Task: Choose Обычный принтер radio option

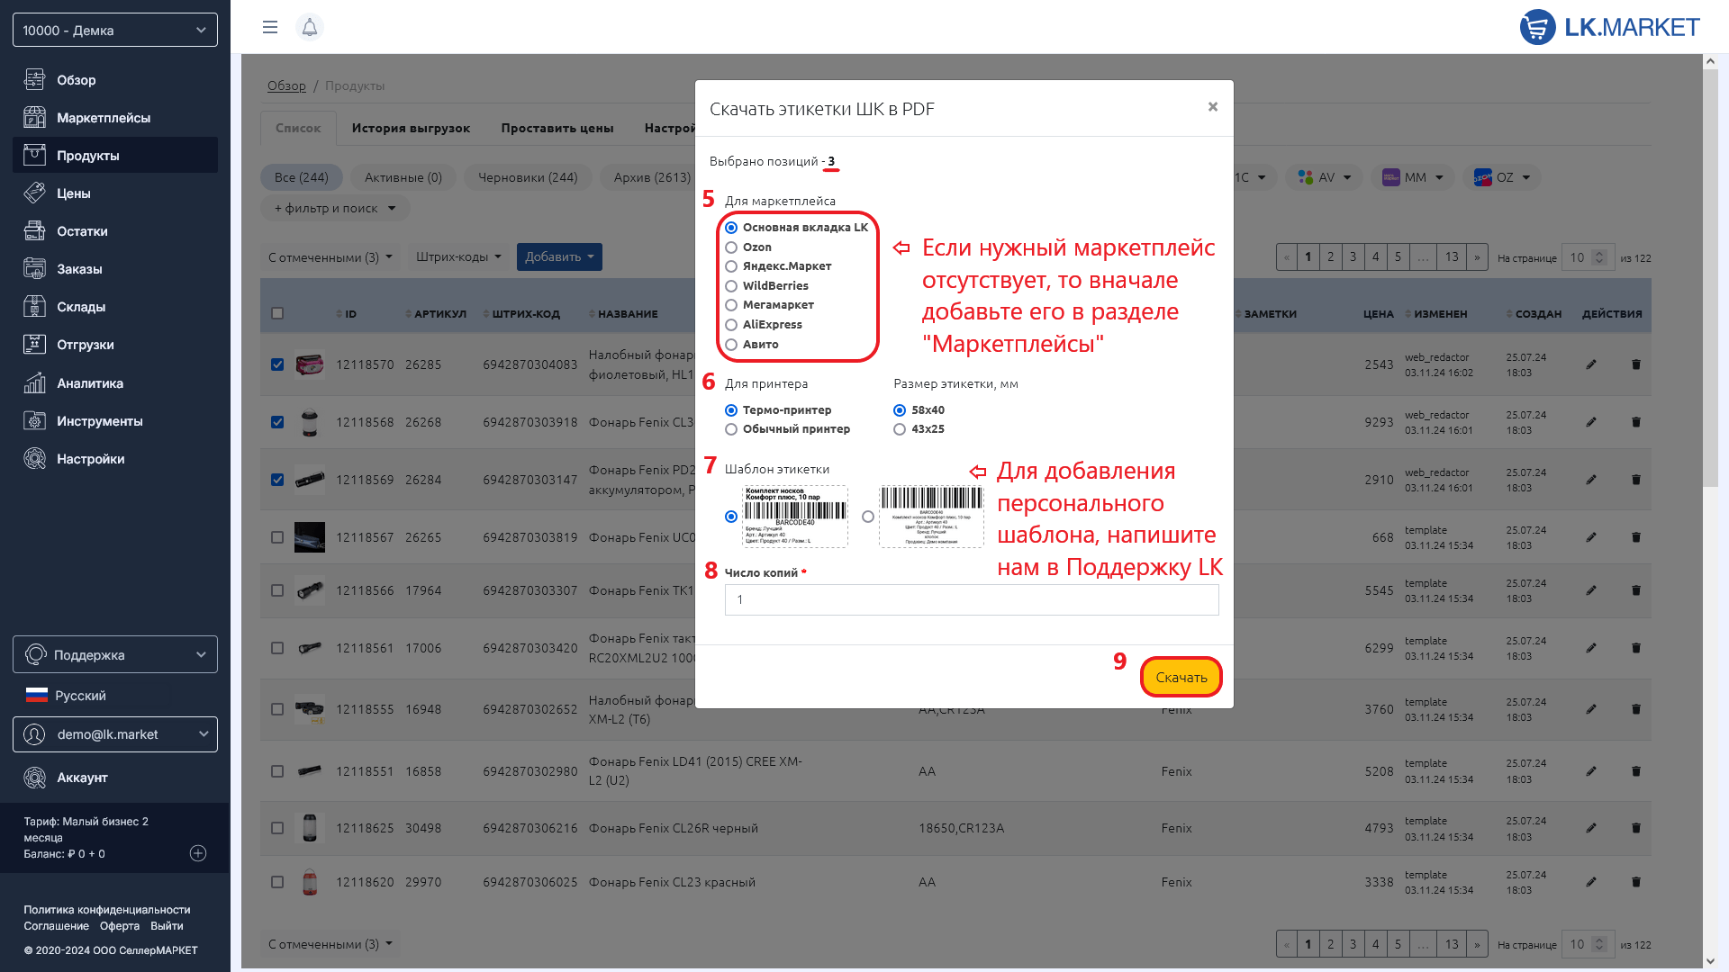Action: (x=731, y=429)
